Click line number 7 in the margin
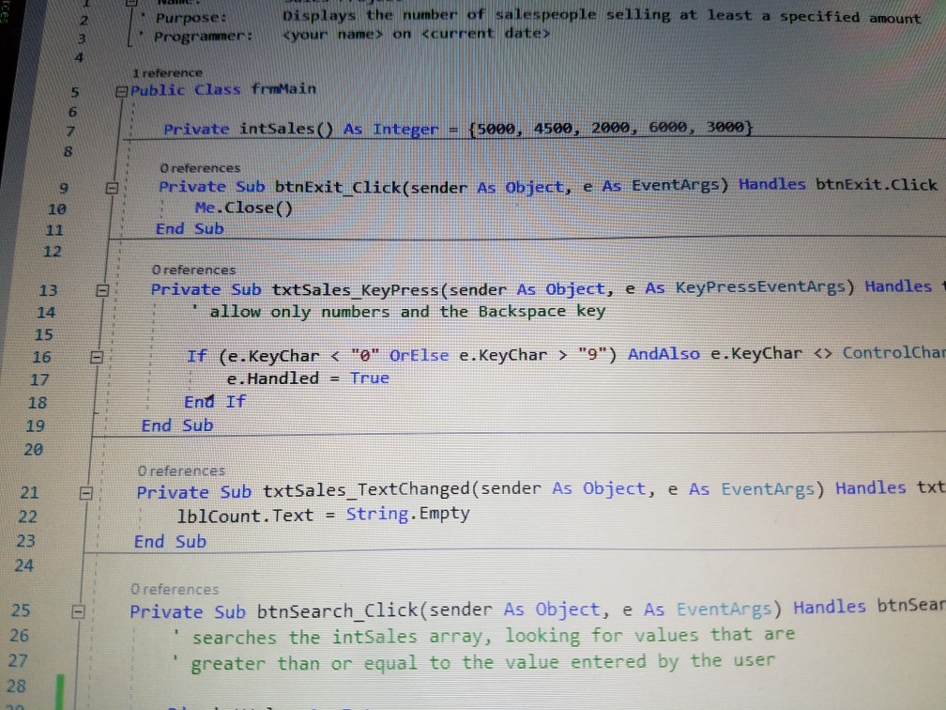The image size is (946, 710). (70, 131)
